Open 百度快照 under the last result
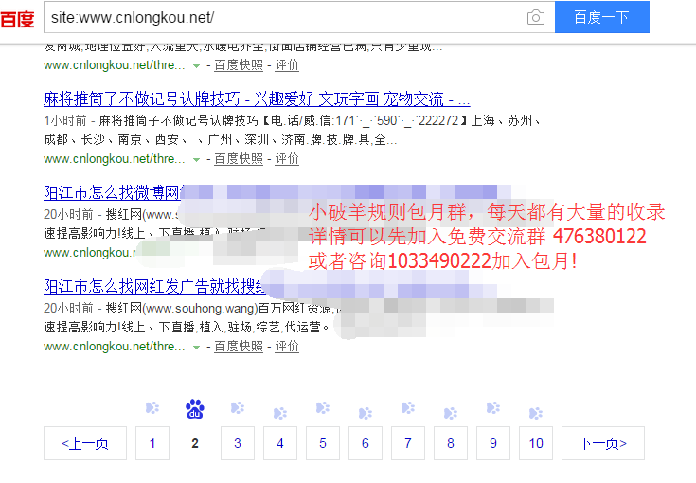Image resolution: width=696 pixels, height=483 pixels. point(239,347)
